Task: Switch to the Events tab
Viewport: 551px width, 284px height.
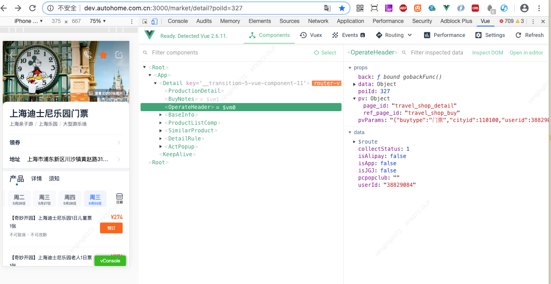Action: coord(349,35)
